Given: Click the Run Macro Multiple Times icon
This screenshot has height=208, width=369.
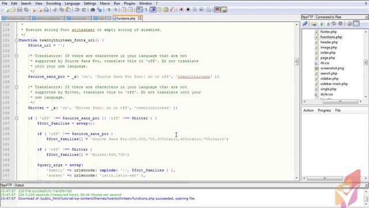Looking at the screenshot, I should click(x=201, y=10).
